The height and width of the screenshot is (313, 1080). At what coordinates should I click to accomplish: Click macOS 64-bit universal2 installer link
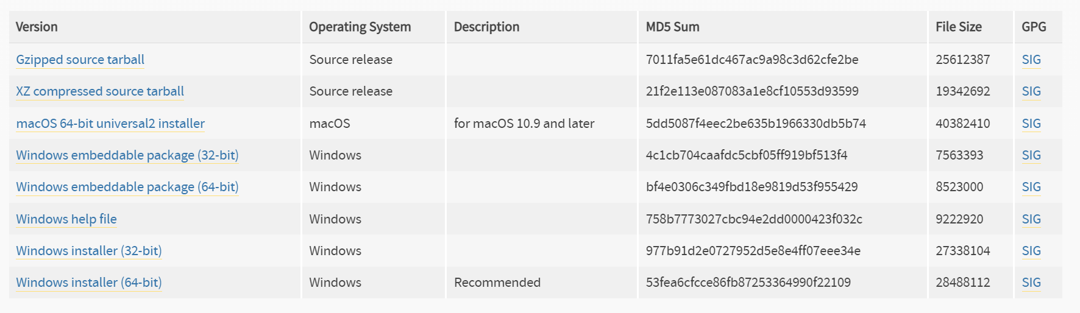110,124
